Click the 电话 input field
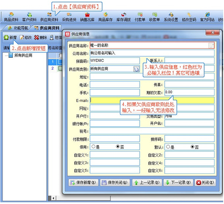 tap(115, 85)
